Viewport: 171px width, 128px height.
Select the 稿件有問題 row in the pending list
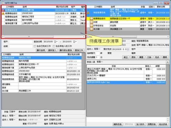(x=43, y=20)
